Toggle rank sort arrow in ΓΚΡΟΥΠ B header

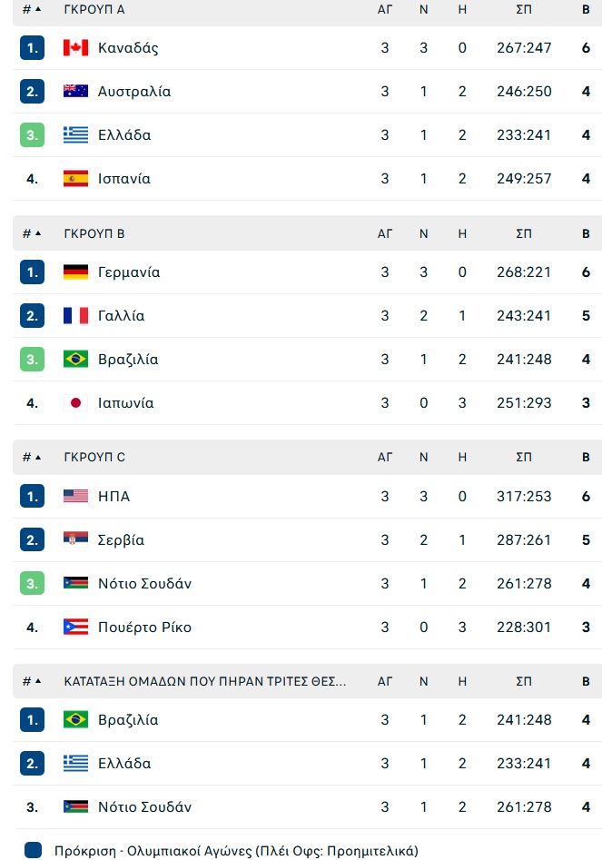click(38, 233)
